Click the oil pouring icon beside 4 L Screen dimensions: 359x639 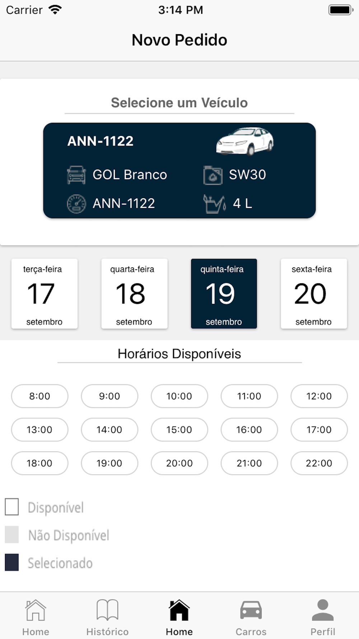(214, 204)
